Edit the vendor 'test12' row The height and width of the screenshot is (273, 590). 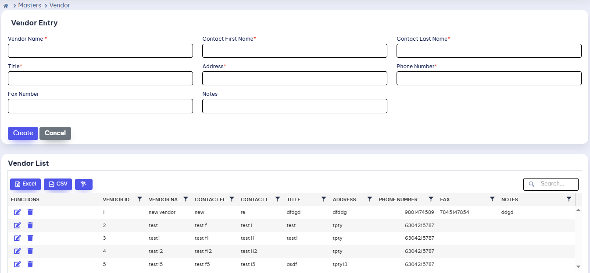tap(18, 251)
